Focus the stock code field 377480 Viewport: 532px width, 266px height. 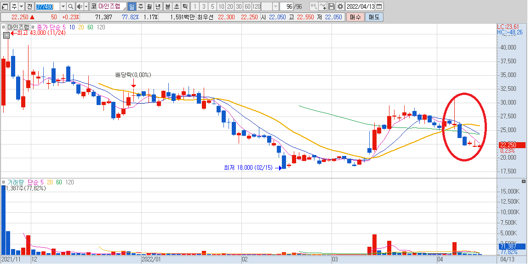pos(47,6)
